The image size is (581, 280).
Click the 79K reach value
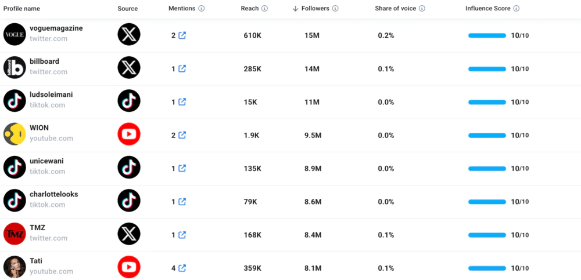[250, 202]
